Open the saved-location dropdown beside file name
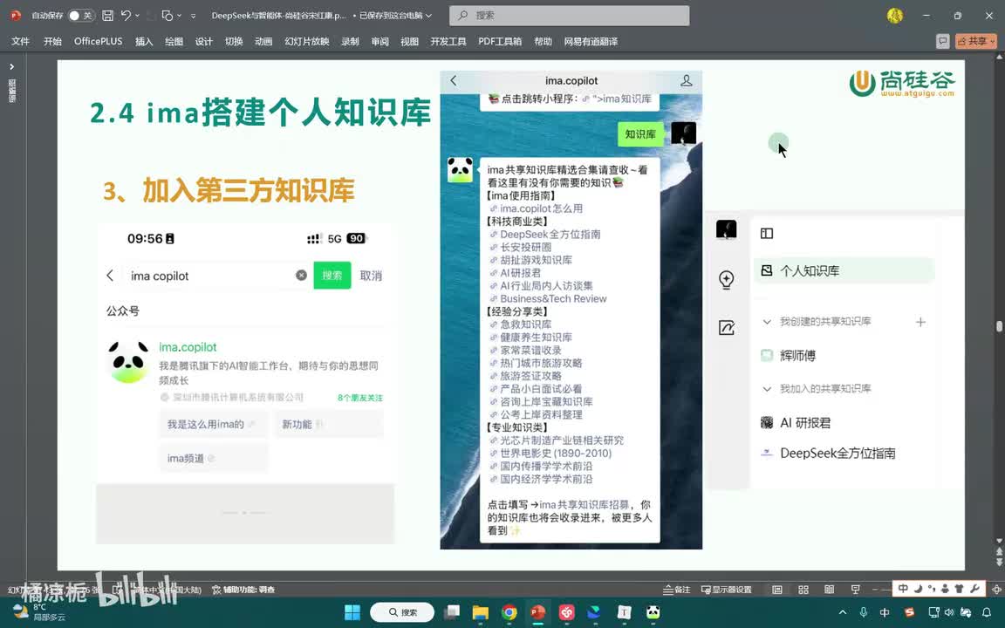Image resolution: width=1005 pixels, height=628 pixels. [x=429, y=16]
